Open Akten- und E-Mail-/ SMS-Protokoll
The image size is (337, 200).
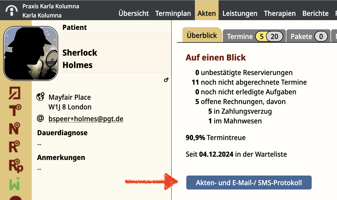(249, 183)
